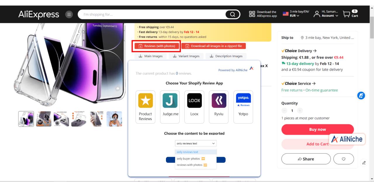Choose the Loox review app
374x187 pixels.
194,107
